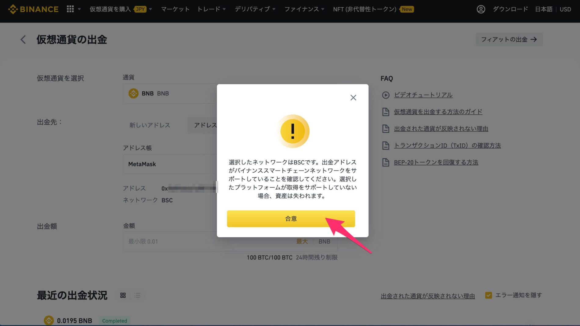Click the yellow 合意 button
580x326 pixels.
coord(291,219)
